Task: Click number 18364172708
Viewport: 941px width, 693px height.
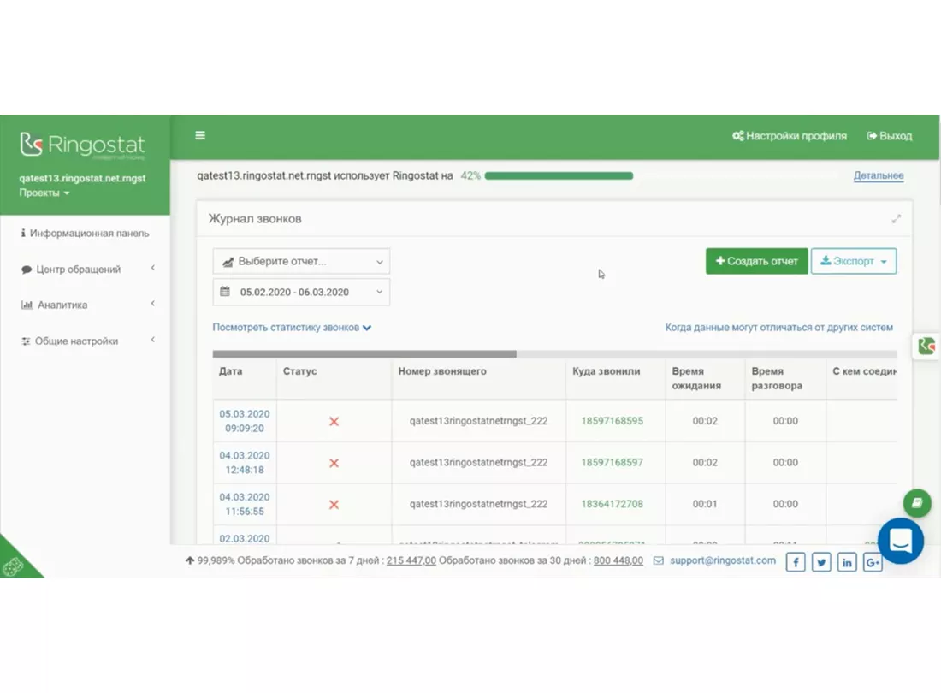Action: pos(613,504)
